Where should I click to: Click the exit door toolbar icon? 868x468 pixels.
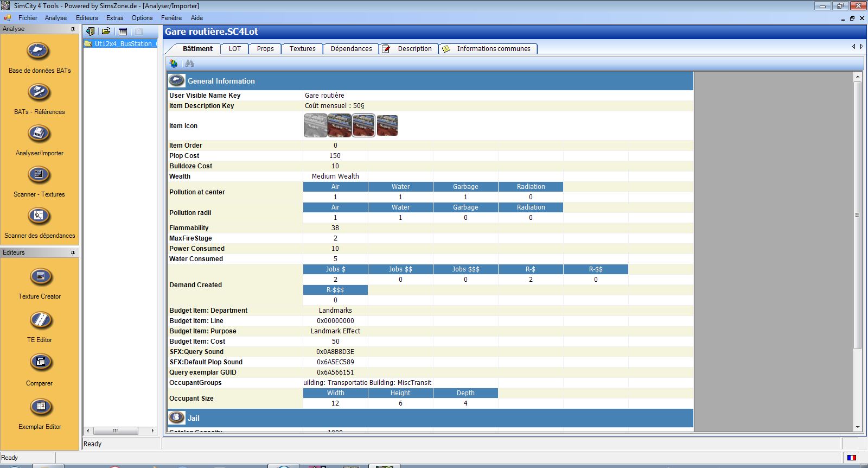tap(90, 31)
